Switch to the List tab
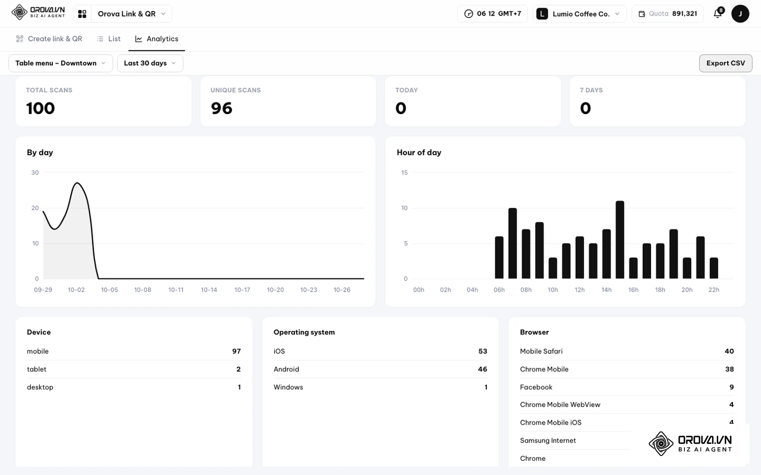 108,39
